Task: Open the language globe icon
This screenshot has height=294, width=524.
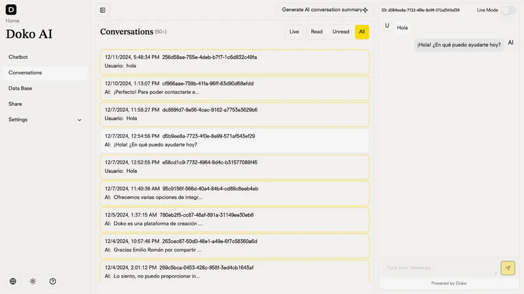Action: pyautogui.click(x=12, y=282)
